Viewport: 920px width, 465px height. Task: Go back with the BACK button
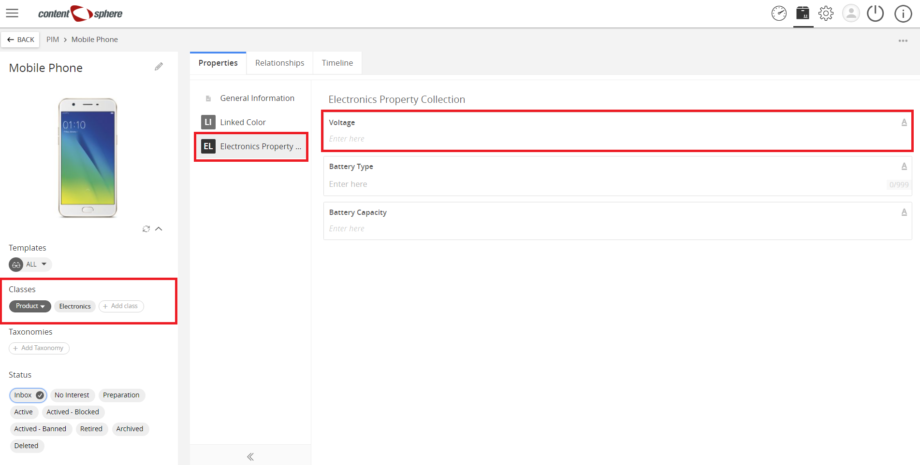click(20, 40)
